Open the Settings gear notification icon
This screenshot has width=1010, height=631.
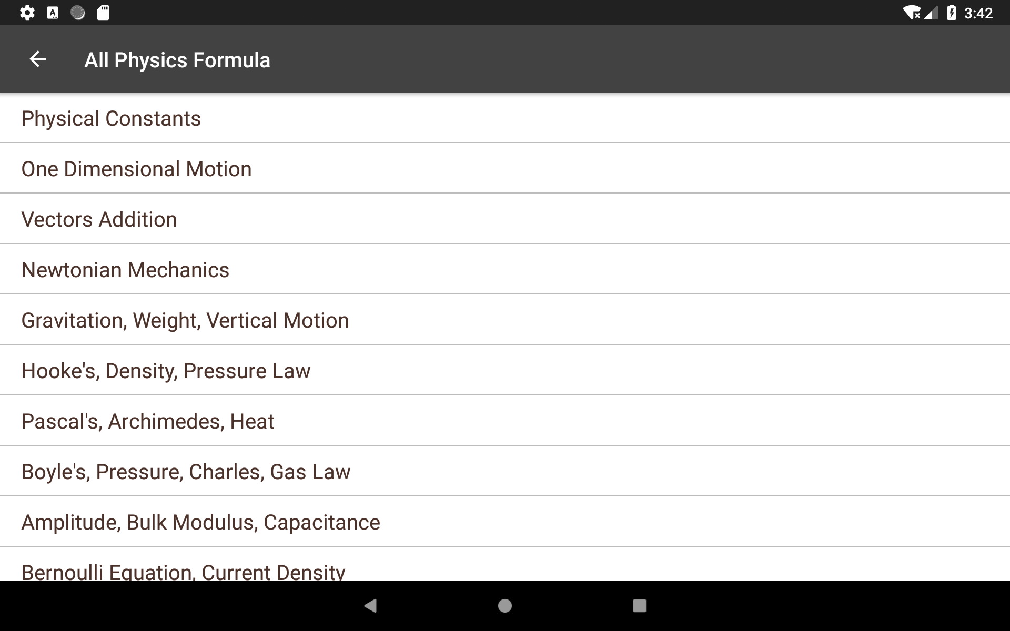(27, 13)
